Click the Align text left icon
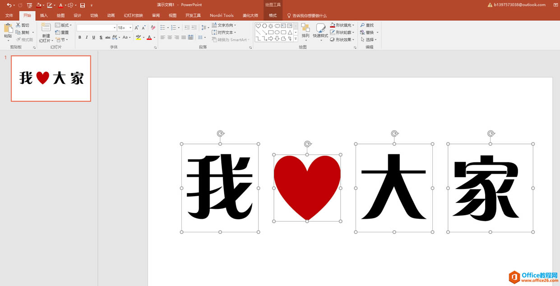560x286 pixels. click(163, 37)
